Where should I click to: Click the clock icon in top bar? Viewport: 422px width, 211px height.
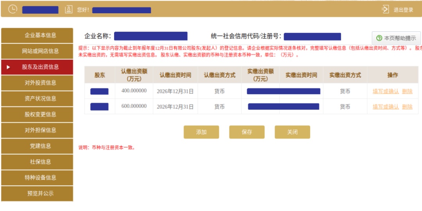point(13,9)
